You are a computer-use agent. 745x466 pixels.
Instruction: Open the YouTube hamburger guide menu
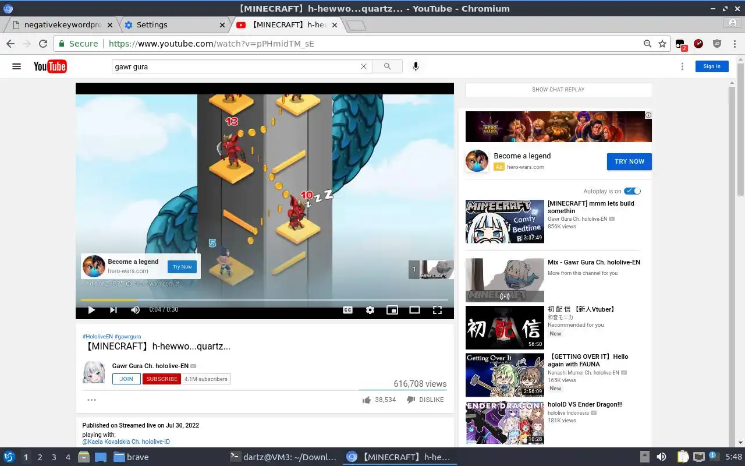click(x=16, y=66)
